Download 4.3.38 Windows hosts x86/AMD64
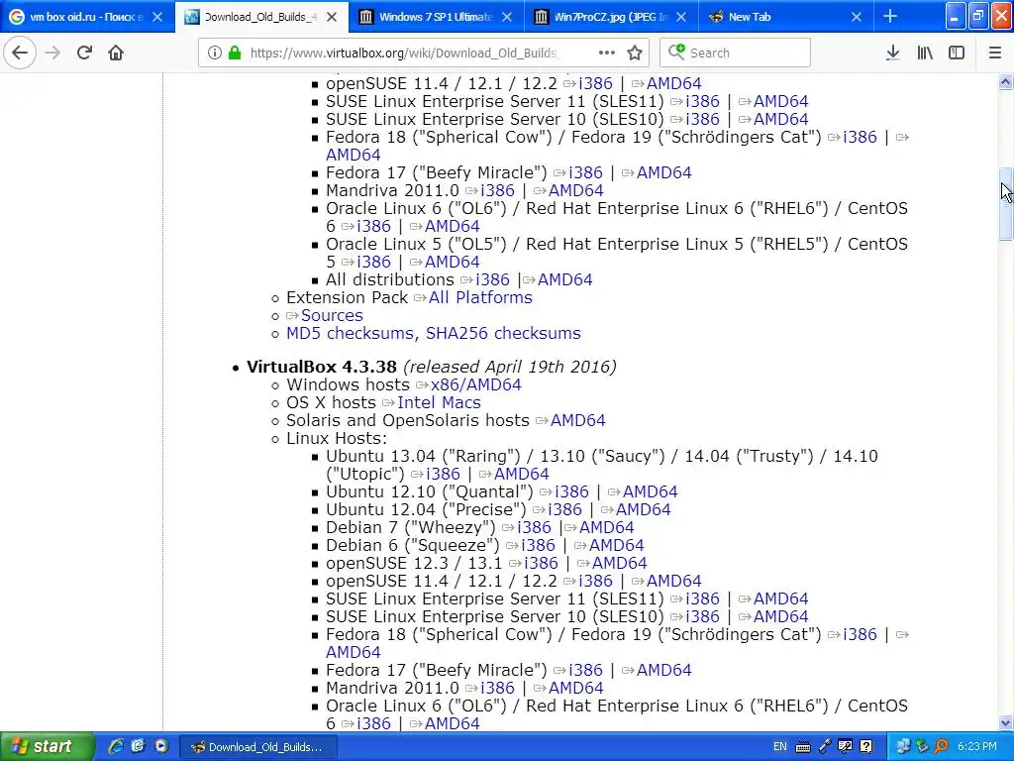This screenshot has height=761, width=1014. (x=476, y=385)
